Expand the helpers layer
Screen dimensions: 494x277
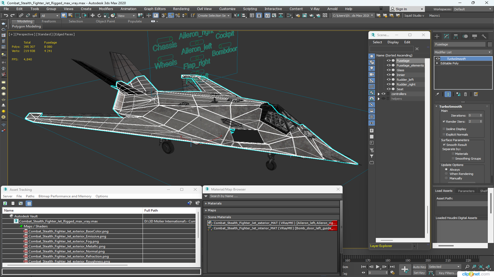click(x=379, y=99)
